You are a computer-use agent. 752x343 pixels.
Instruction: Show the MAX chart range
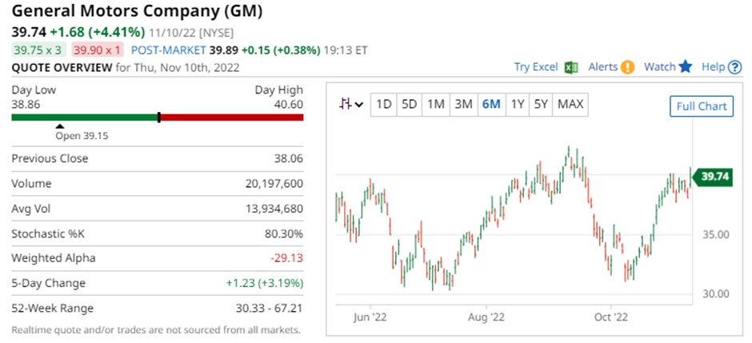click(x=570, y=104)
